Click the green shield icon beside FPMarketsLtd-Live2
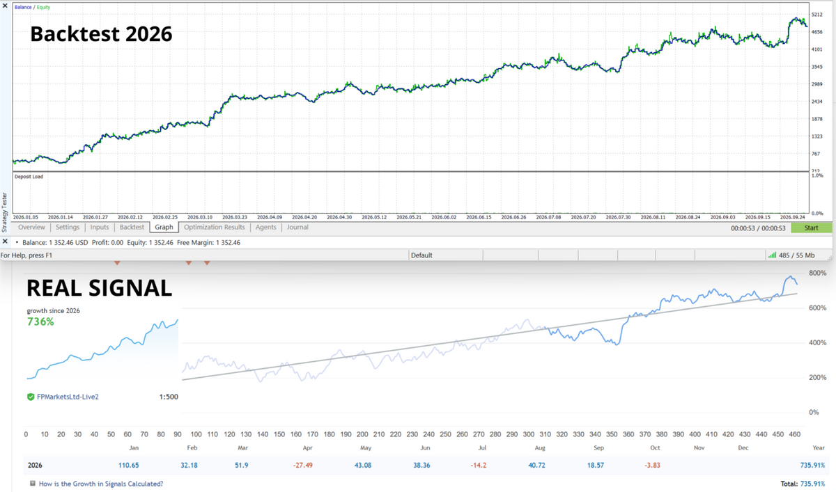Screen dimensions: 836x492 click(x=31, y=397)
